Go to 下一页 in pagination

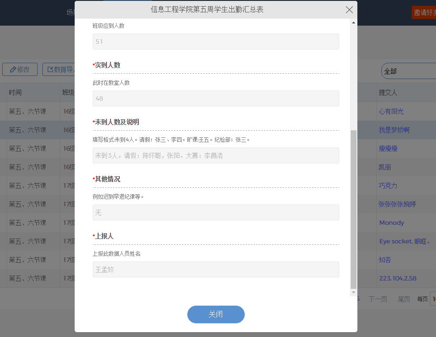378,299
